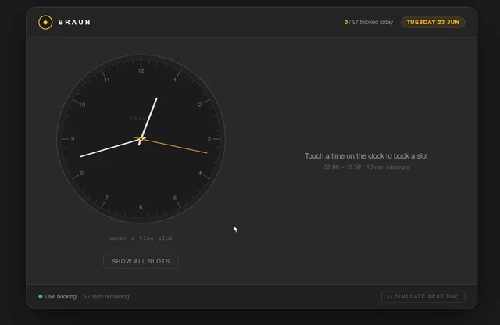Select the 3 numeral on the clock
Image resolution: width=500 pixels, height=325 pixels.
pos(209,139)
